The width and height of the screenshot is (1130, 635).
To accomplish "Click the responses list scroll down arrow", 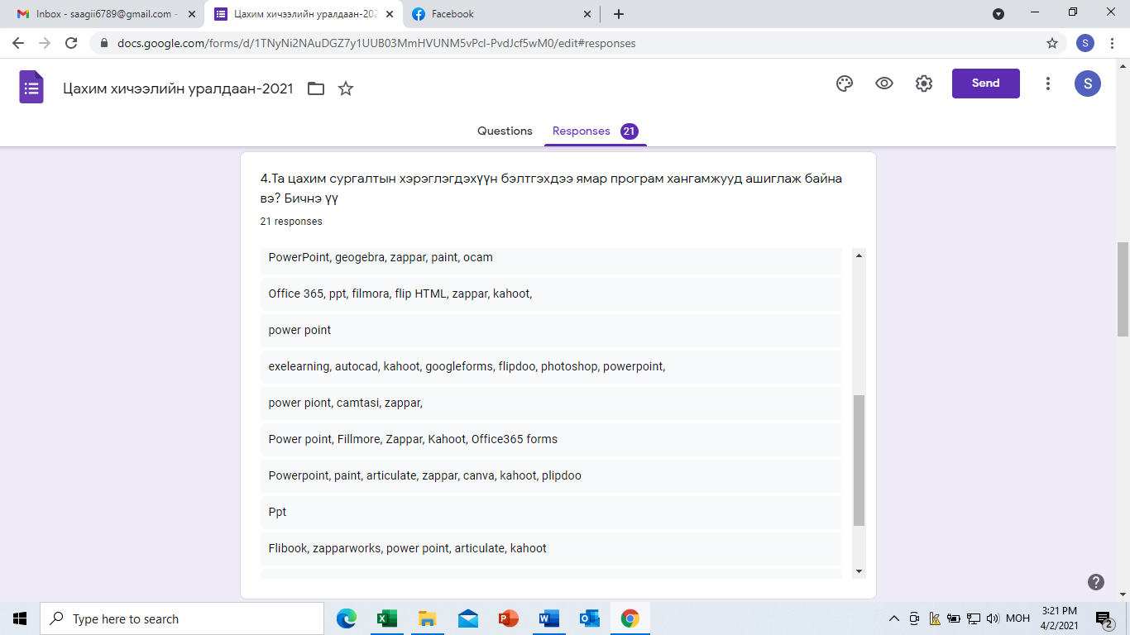I will [x=859, y=571].
